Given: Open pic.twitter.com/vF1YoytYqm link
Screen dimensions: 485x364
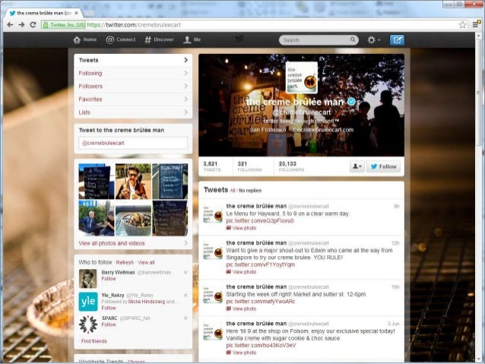Looking at the screenshot, I should pyautogui.click(x=261, y=264).
